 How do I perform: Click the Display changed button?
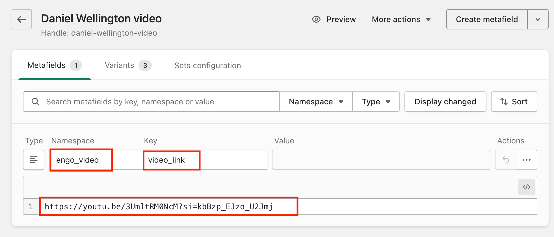tap(445, 102)
